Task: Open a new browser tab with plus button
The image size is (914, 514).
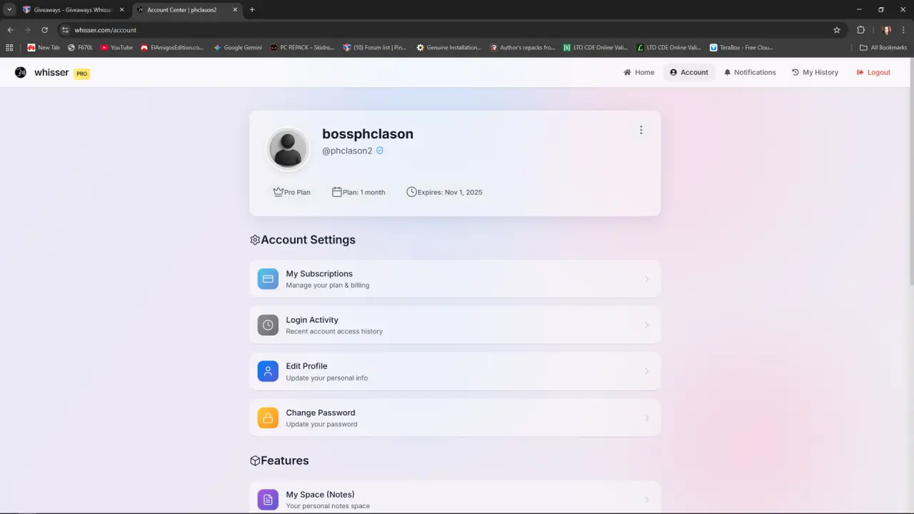Action: coord(252,10)
